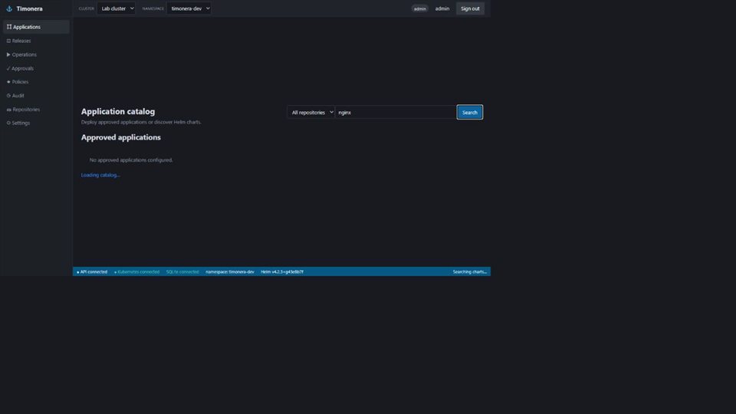Click the Repositories icon in sidebar
Image resolution: width=736 pixels, height=414 pixels.
click(9, 110)
